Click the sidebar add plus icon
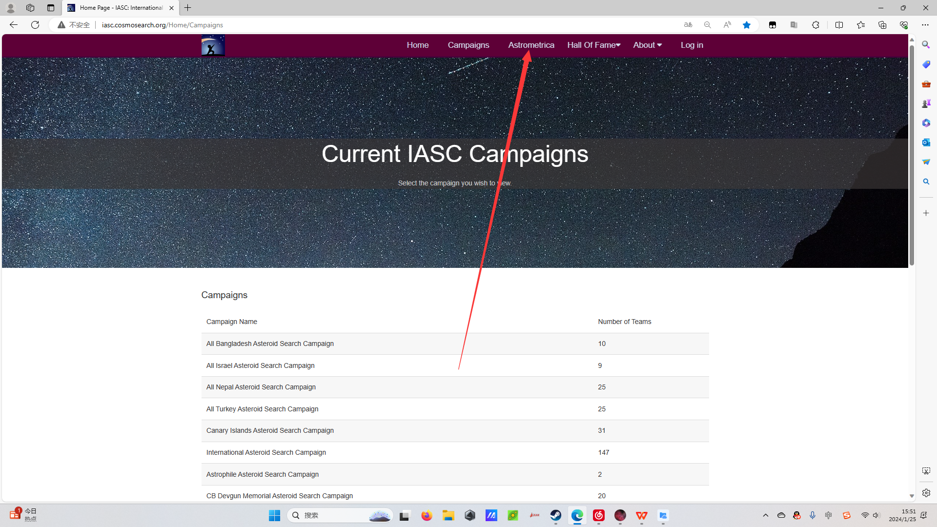937x527 pixels. tap(926, 213)
